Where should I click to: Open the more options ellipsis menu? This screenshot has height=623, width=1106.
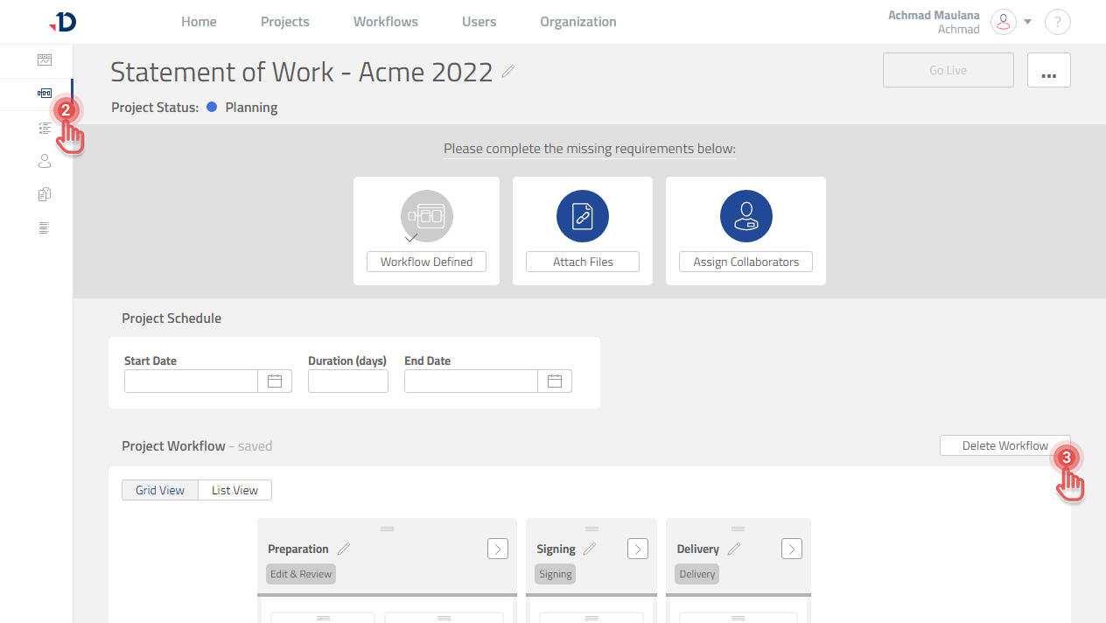pos(1048,71)
